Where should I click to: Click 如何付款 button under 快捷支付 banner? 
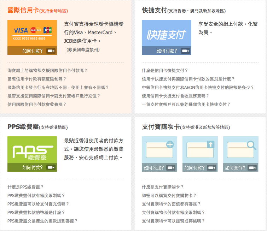tap(167, 51)
